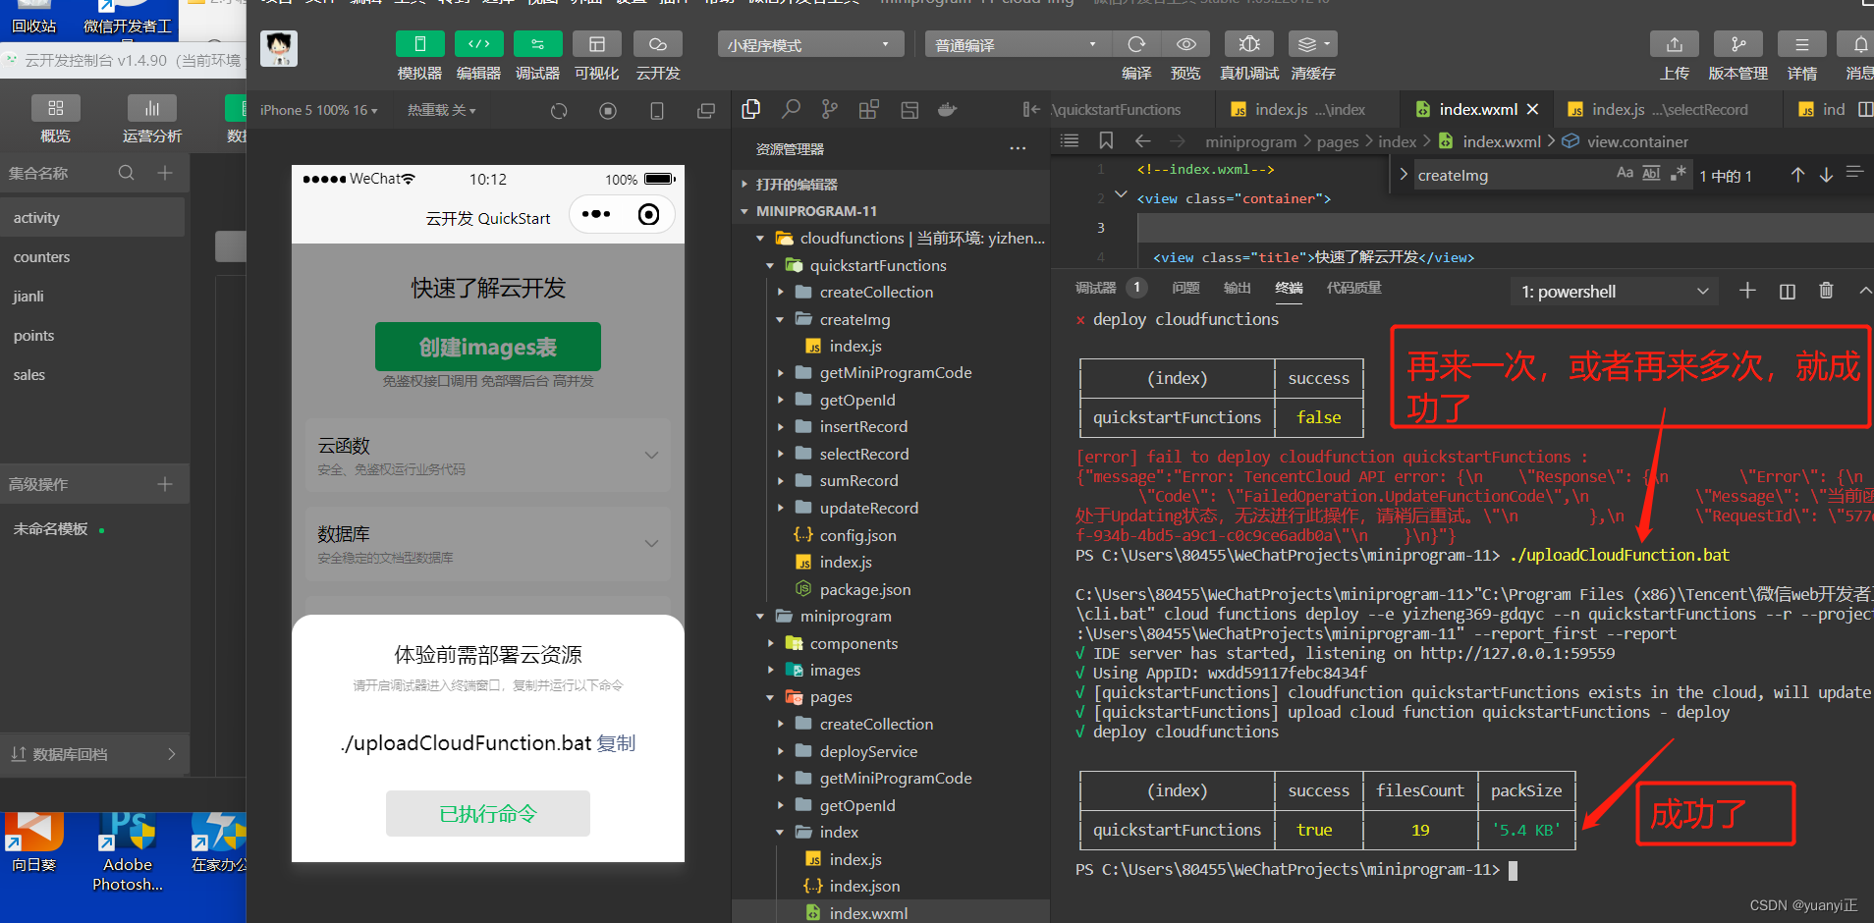This screenshot has height=923, width=1874.
Task: Open the cloud development (云开发) console
Action: pyautogui.click(x=657, y=44)
